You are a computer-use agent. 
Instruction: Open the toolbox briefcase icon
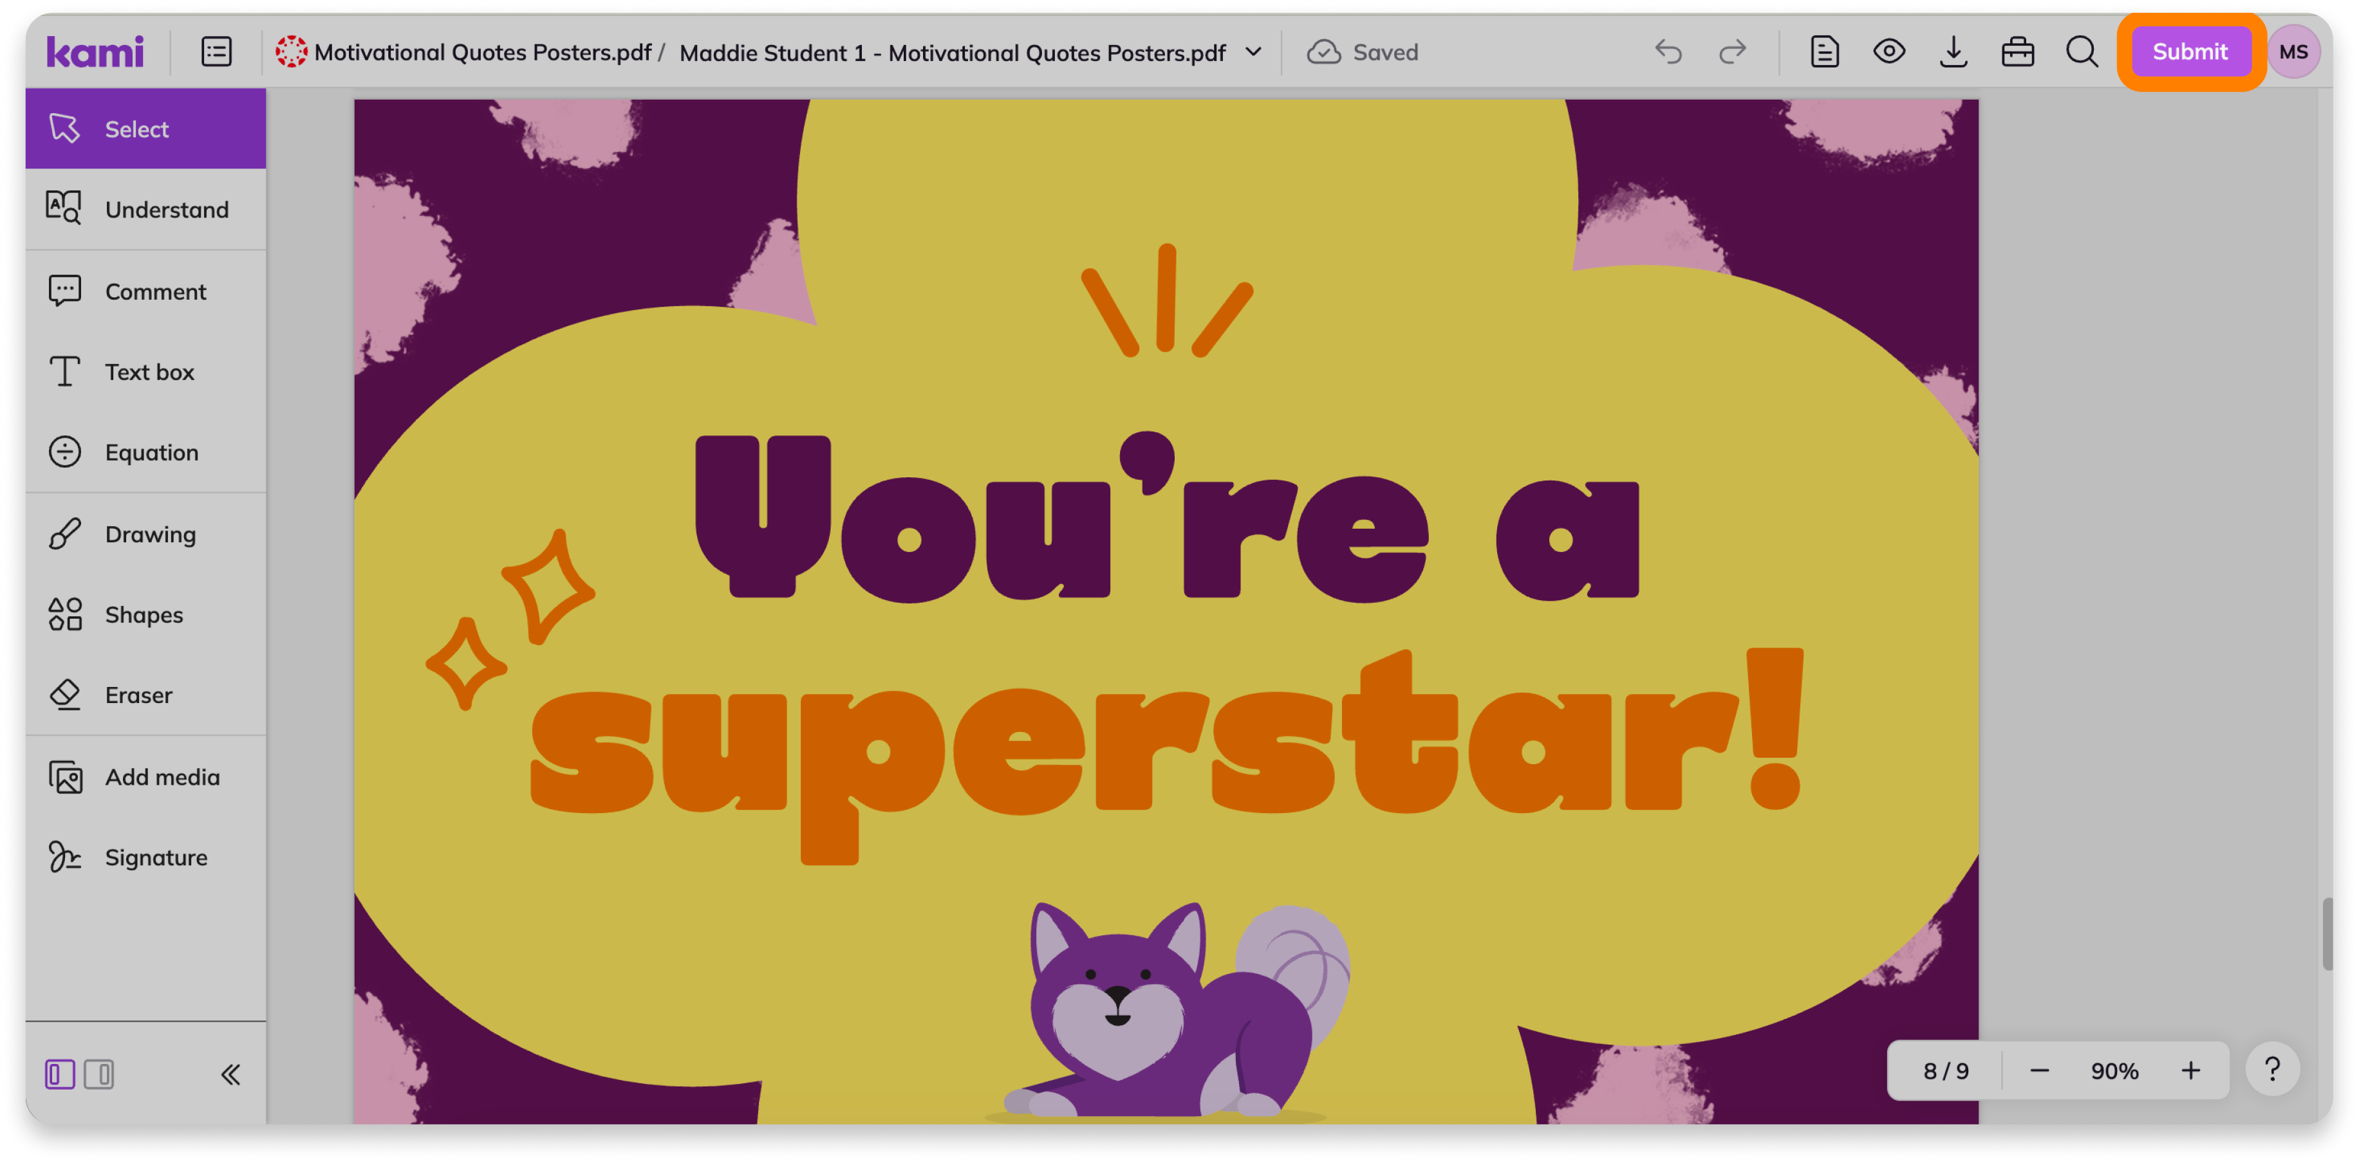[2017, 52]
